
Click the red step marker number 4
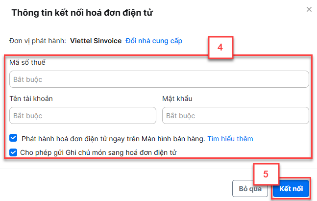click(x=220, y=48)
